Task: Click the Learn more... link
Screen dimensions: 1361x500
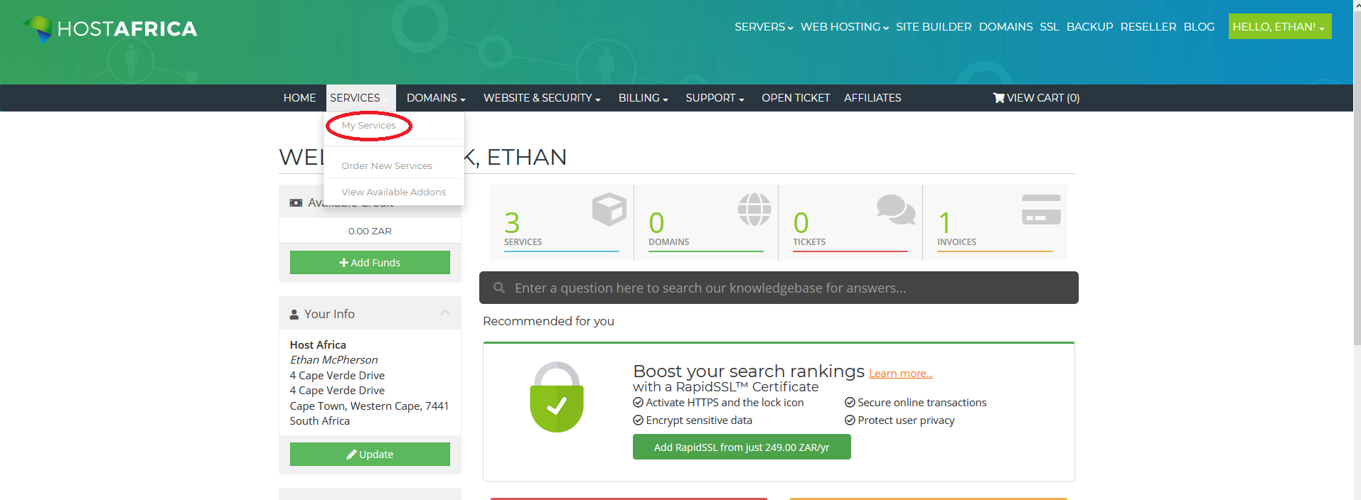Action: [x=901, y=374]
